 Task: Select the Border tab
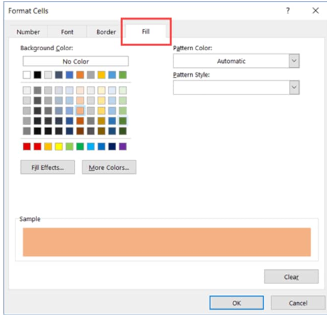[x=106, y=32]
